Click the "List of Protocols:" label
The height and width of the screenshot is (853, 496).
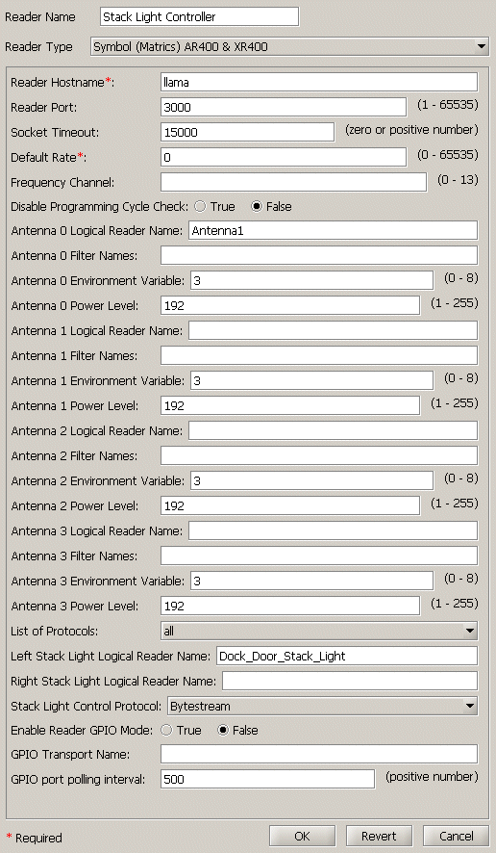pos(55,631)
